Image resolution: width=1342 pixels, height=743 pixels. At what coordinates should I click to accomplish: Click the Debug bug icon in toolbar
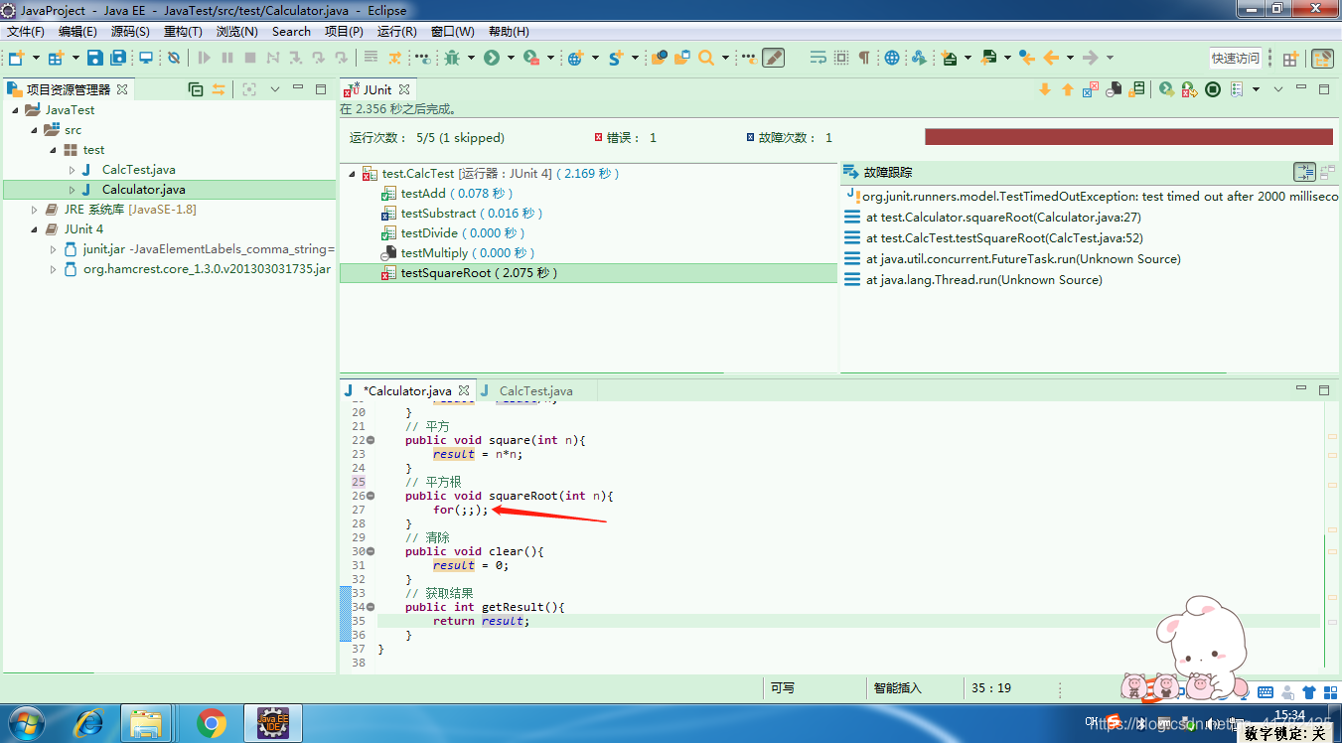pos(452,58)
